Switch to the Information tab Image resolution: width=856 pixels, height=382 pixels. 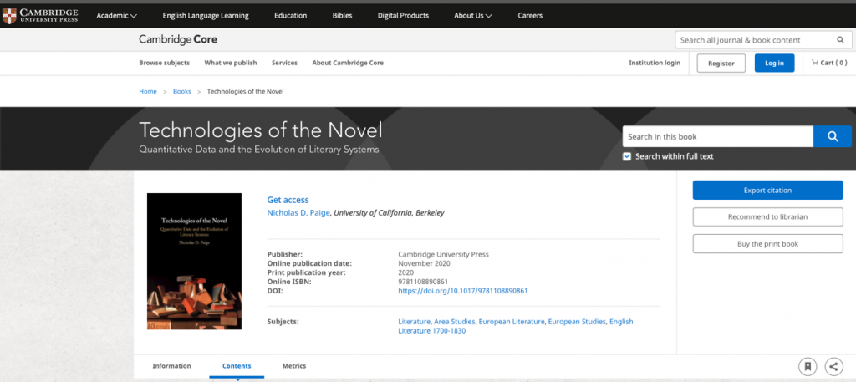(x=171, y=366)
